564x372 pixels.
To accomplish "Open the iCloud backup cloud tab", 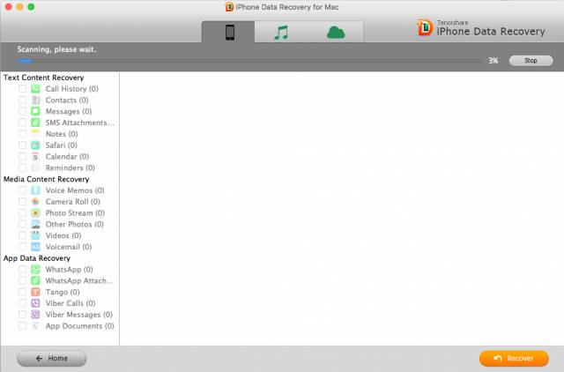I will 336,33.
